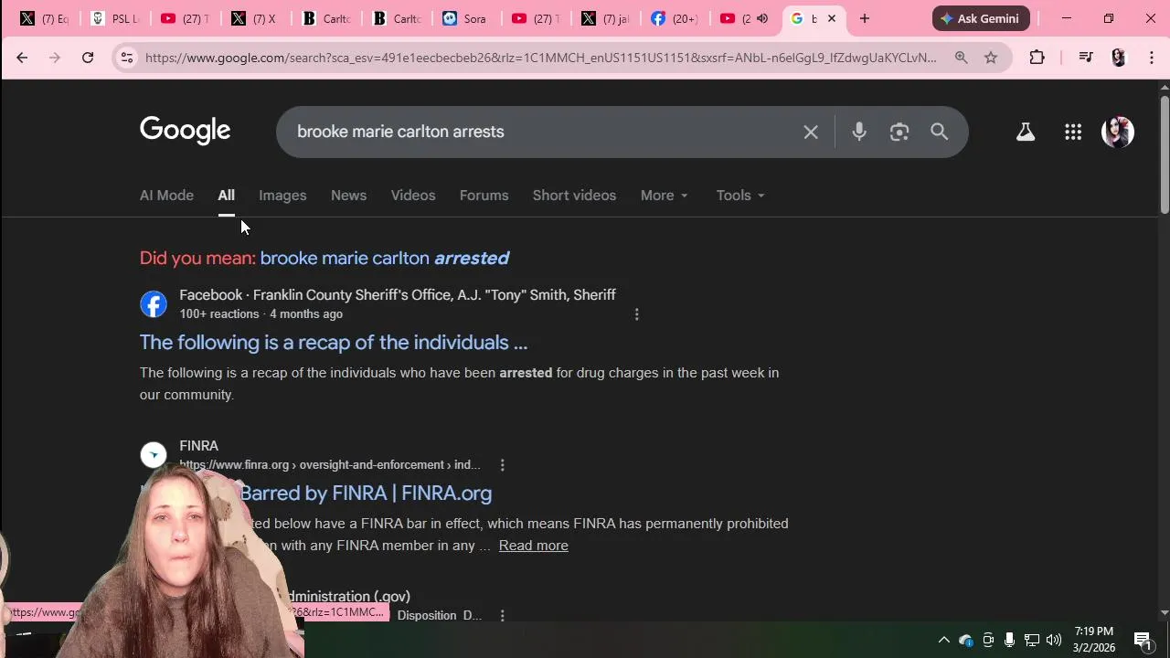This screenshot has width=1170, height=658.
Task: Click FINRA site favicon
Action: click(x=154, y=455)
